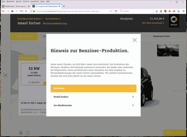Reload the current page
187x137 pixels.
116,11
